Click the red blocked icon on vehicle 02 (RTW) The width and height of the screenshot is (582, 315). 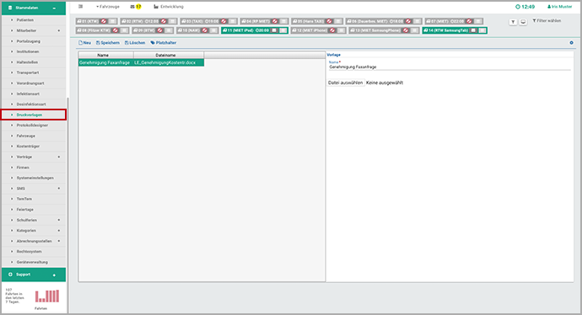[x=164, y=22]
